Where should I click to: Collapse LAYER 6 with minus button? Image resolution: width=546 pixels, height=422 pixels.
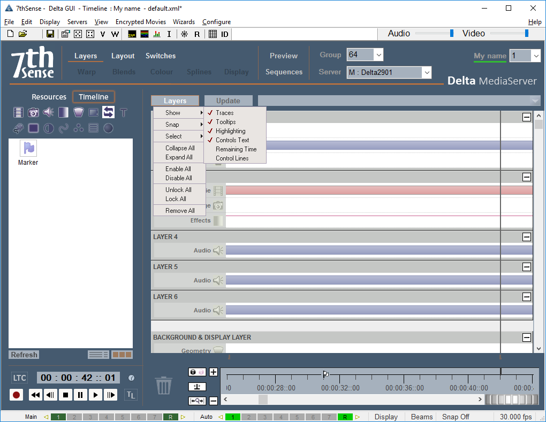coord(527,297)
